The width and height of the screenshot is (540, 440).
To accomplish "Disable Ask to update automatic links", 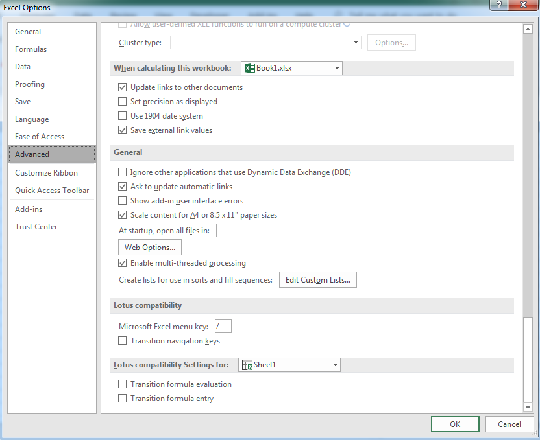I will [123, 187].
